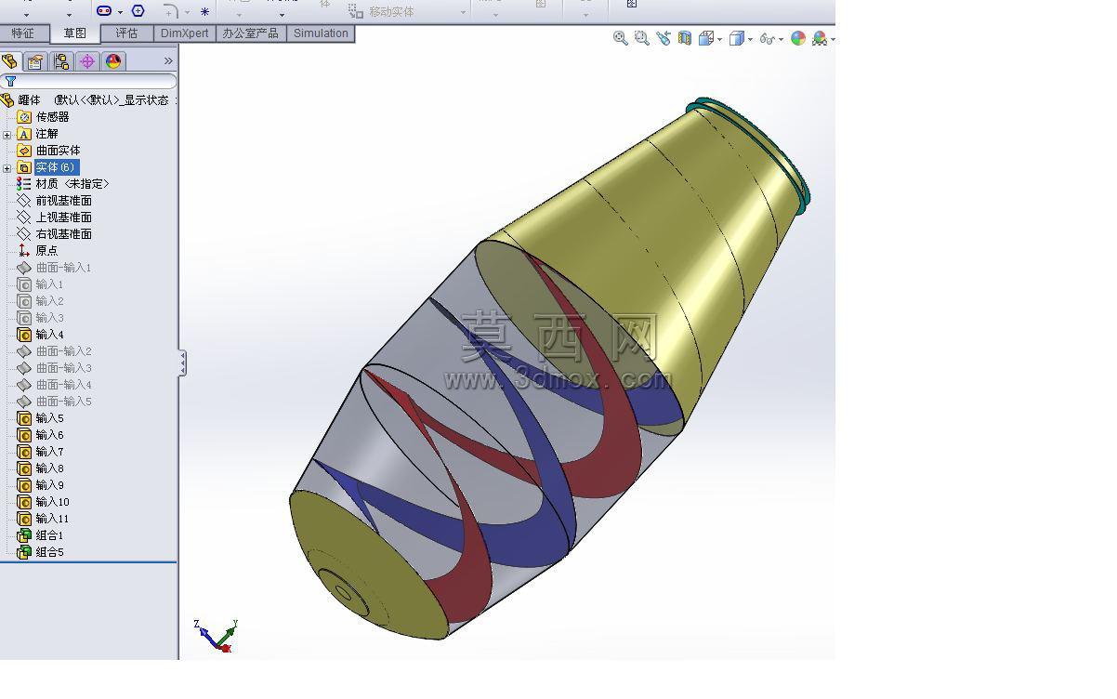This screenshot has height=699, width=1117.
Task: Select the Zoom to Area tool
Action: pyautogui.click(x=642, y=38)
